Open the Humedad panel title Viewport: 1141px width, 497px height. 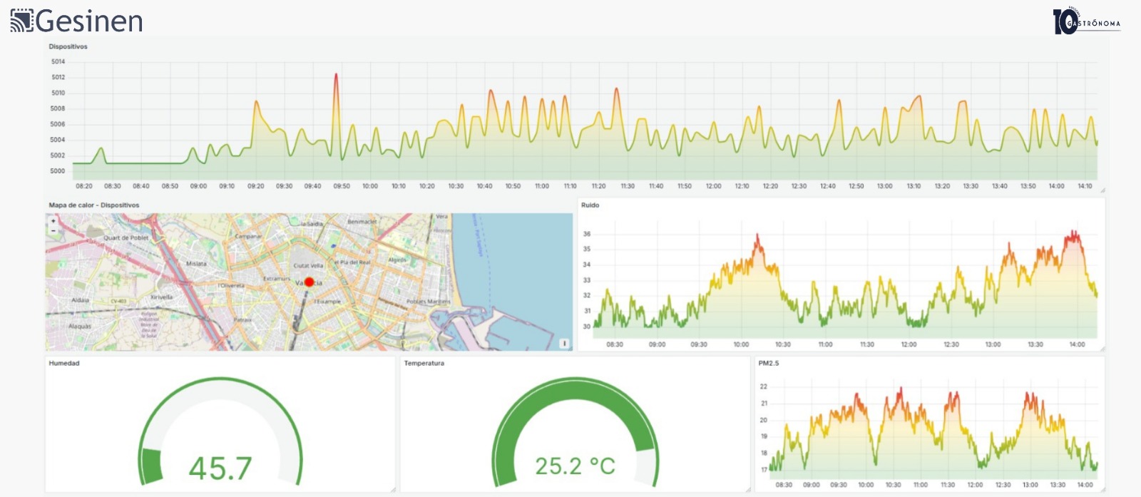64,364
